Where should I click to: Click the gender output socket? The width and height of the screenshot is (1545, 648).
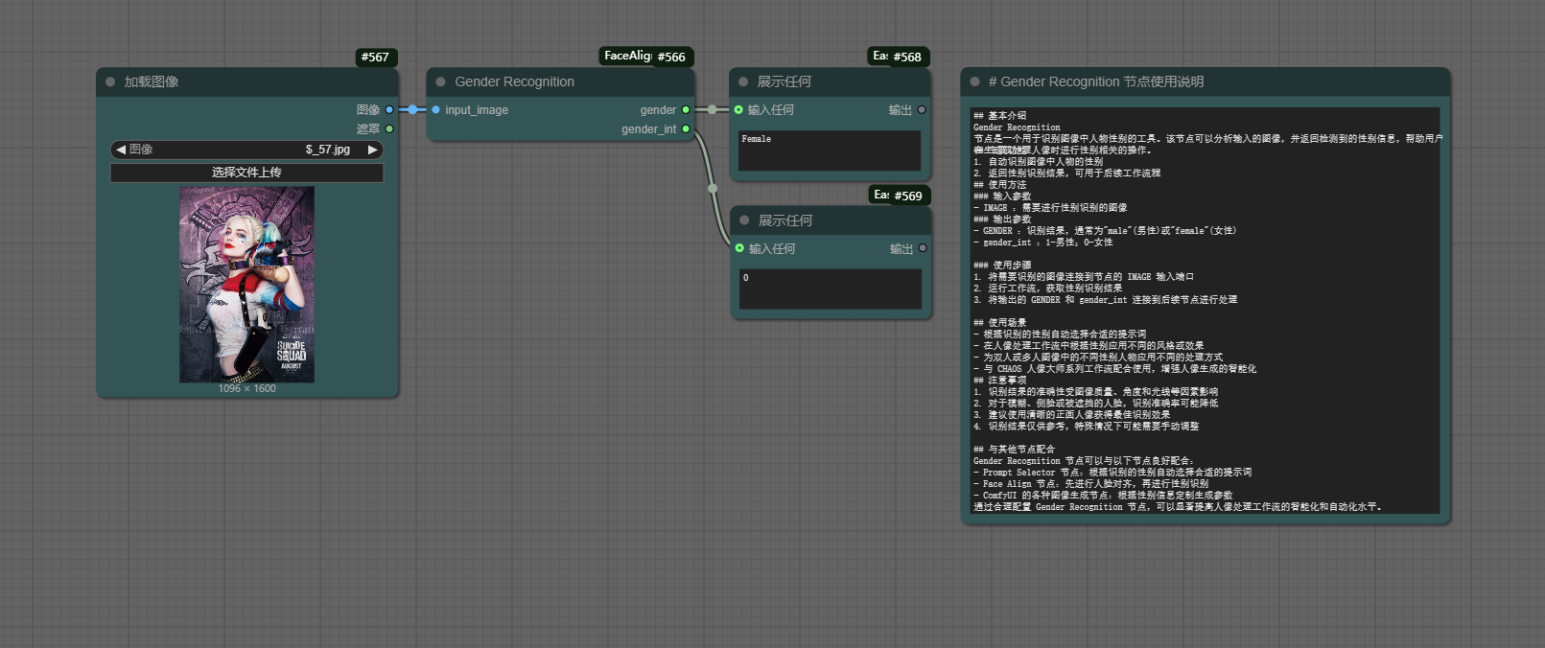pyautogui.click(x=686, y=109)
